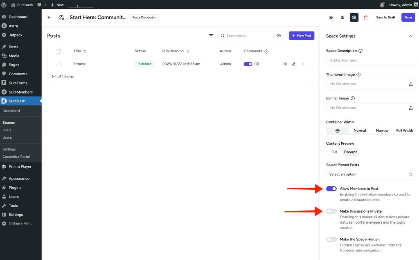Click the upload icon for Banner Image

coord(411,108)
